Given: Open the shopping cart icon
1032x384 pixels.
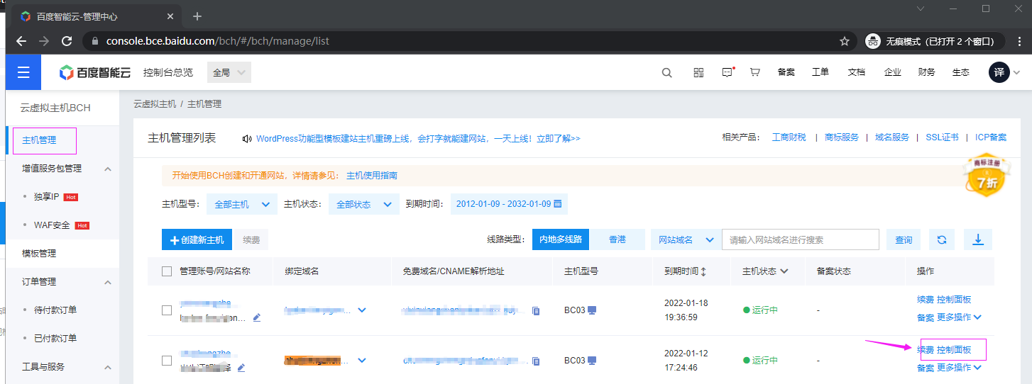Looking at the screenshot, I should coord(754,72).
